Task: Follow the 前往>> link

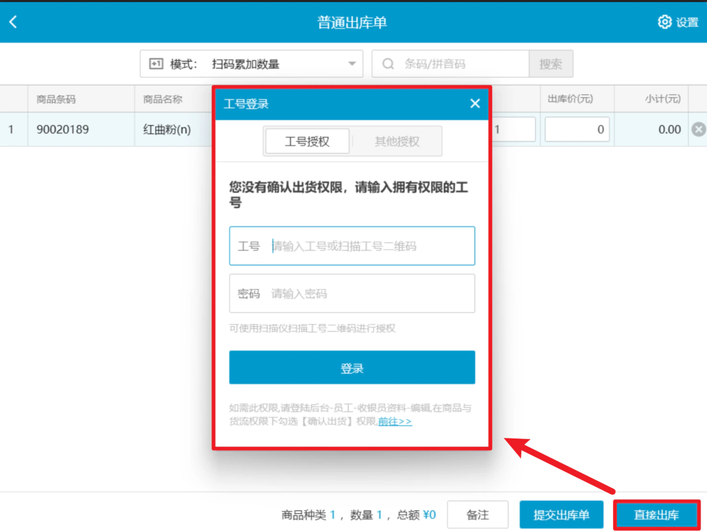Action: tap(395, 422)
